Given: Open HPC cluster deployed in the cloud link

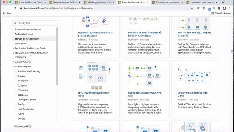Looking at the screenshot, I should coord(94,94).
